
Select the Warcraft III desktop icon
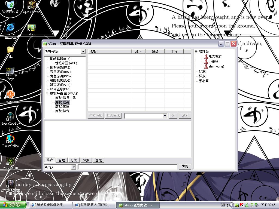(x=11, y=163)
